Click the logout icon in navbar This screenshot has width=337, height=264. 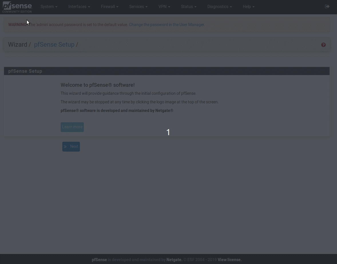click(x=327, y=7)
